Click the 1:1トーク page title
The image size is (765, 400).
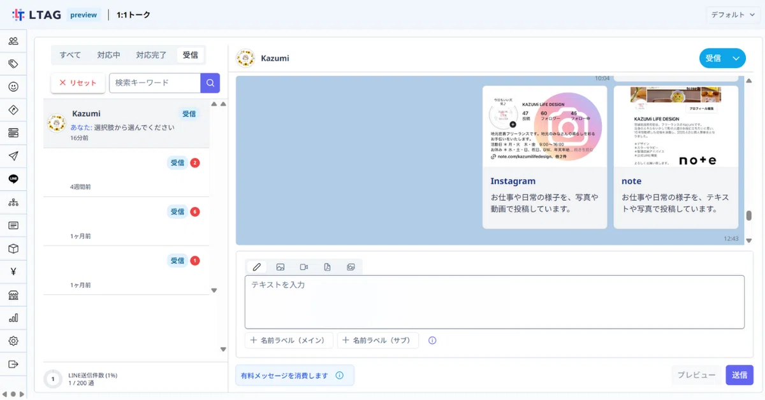coord(134,15)
